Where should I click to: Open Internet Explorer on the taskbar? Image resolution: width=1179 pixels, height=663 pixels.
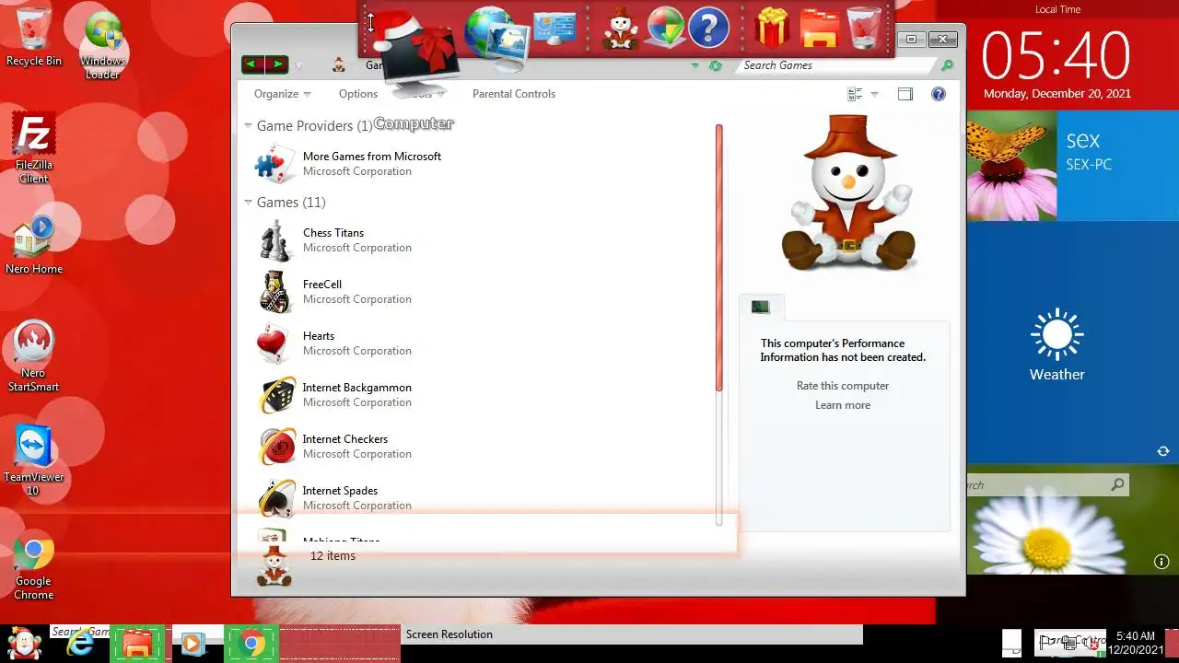tap(81, 643)
